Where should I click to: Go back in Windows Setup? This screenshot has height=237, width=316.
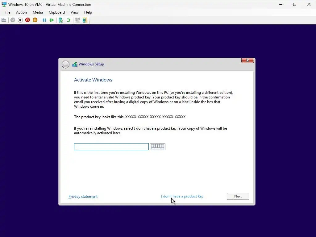pyautogui.click(x=65, y=64)
